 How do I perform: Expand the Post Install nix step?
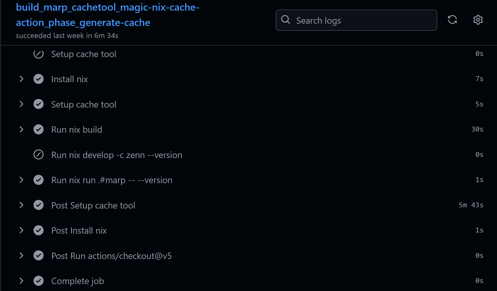(21, 230)
